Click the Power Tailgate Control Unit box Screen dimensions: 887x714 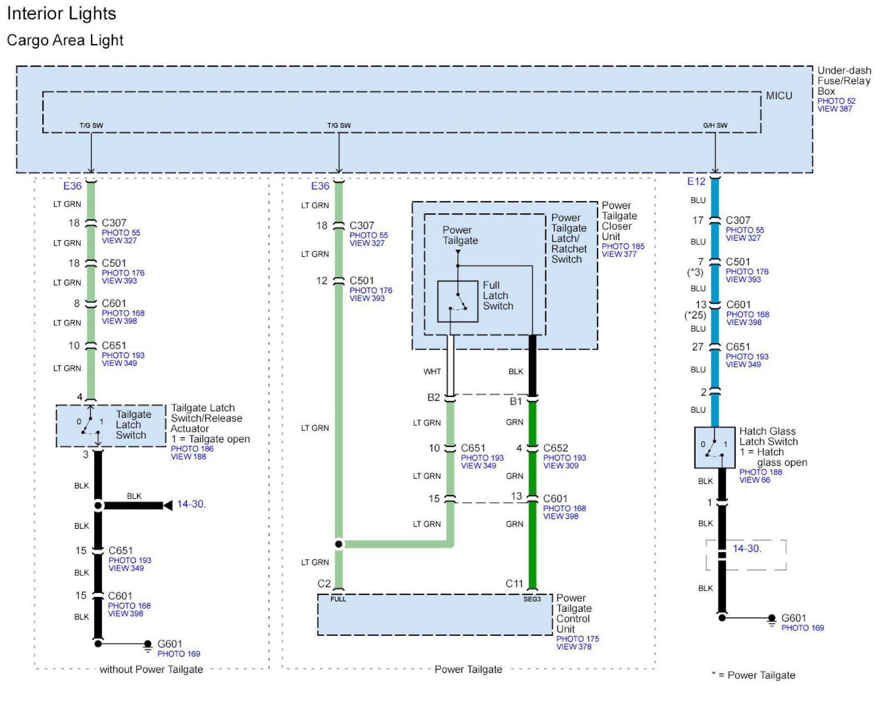click(x=435, y=615)
